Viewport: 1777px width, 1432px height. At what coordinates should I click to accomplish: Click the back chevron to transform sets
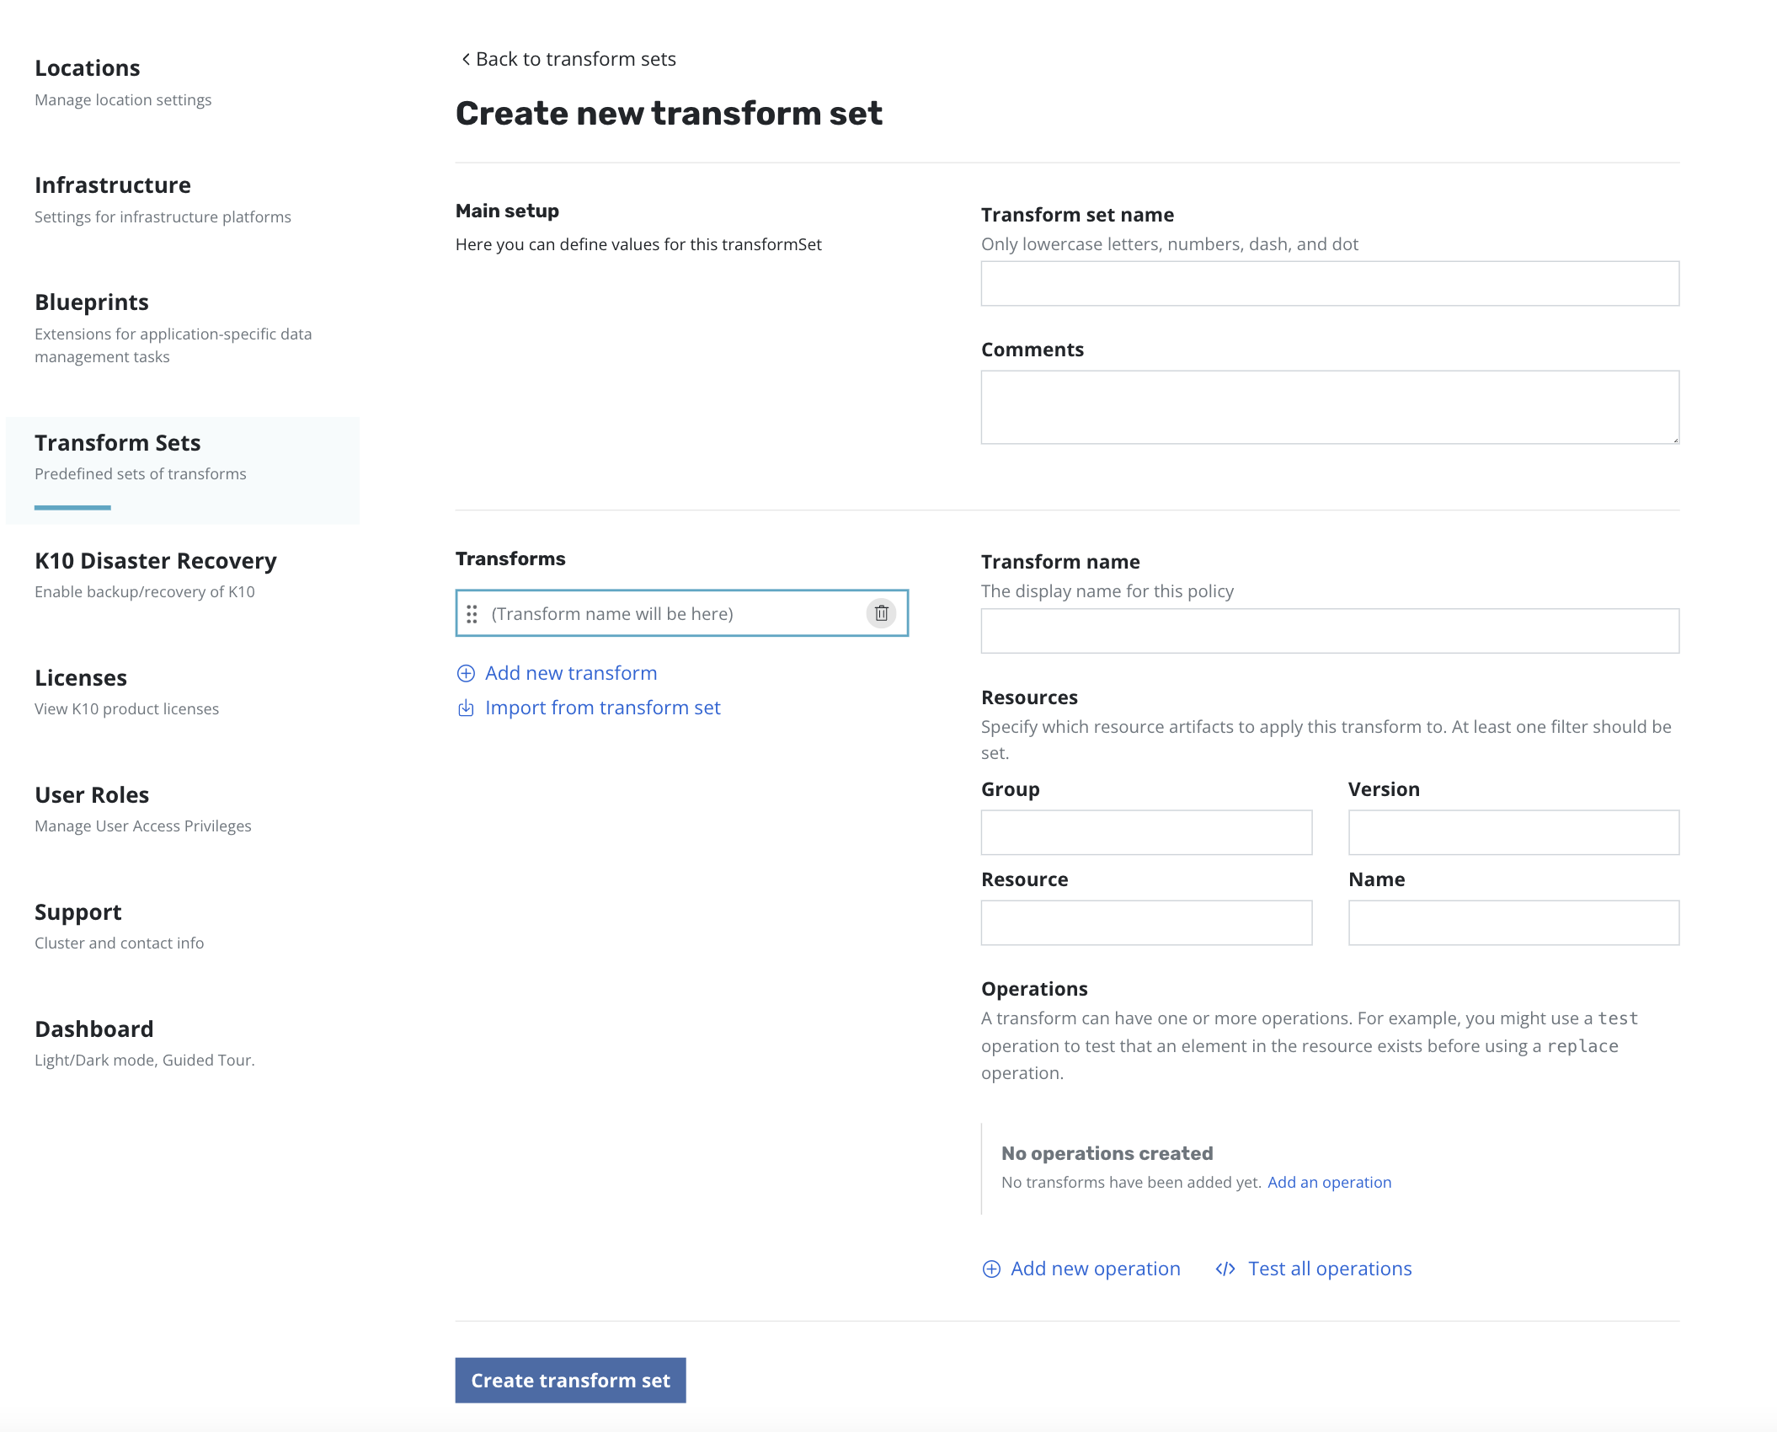point(466,59)
